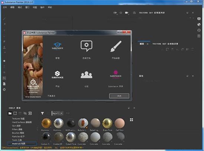
Task: Select Hard Surfaces category in shelf
Action: coord(22,122)
